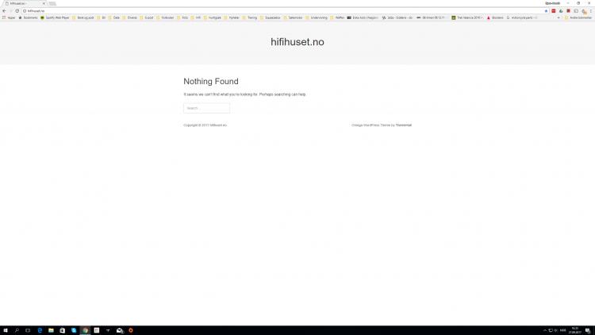Click the green extension icon in toolbar
Viewport: 595px width, 335px height.
click(x=561, y=11)
